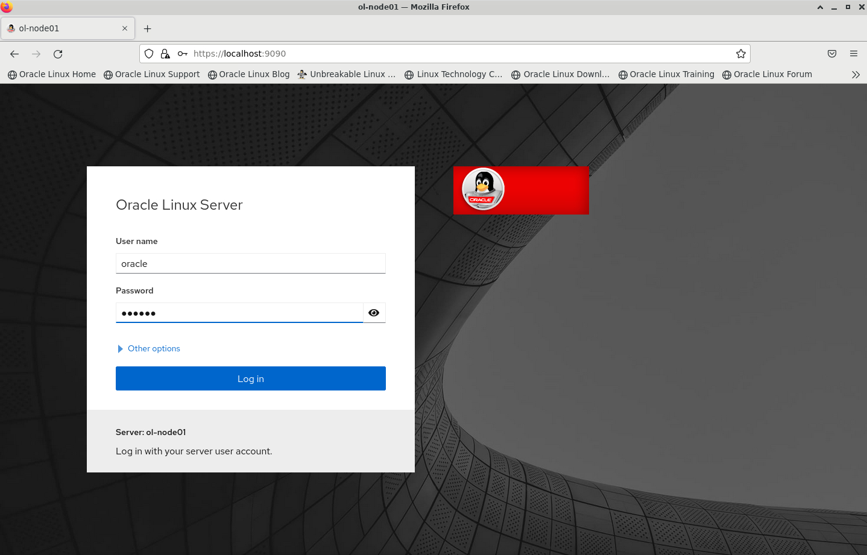
Task: Switch to the ol-node01 tab
Action: coord(68,28)
